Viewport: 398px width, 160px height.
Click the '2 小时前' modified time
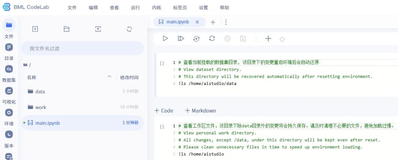(130, 91)
